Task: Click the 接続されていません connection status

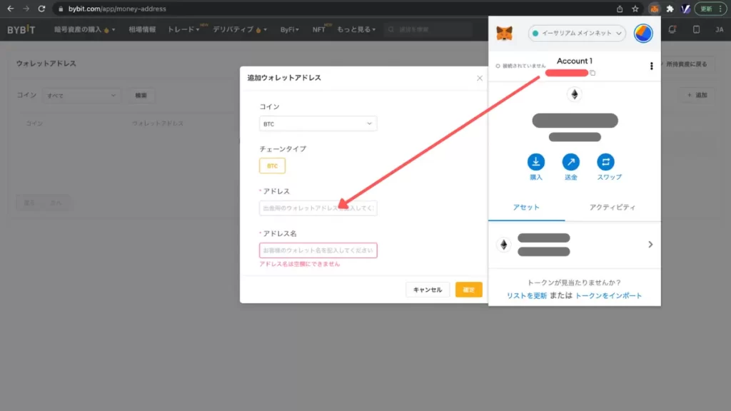Action: 520,66
